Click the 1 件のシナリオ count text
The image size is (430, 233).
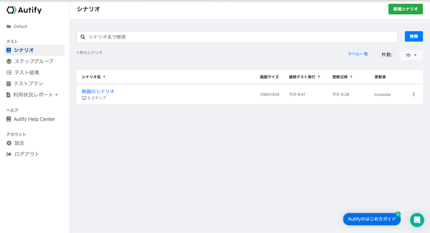click(89, 53)
